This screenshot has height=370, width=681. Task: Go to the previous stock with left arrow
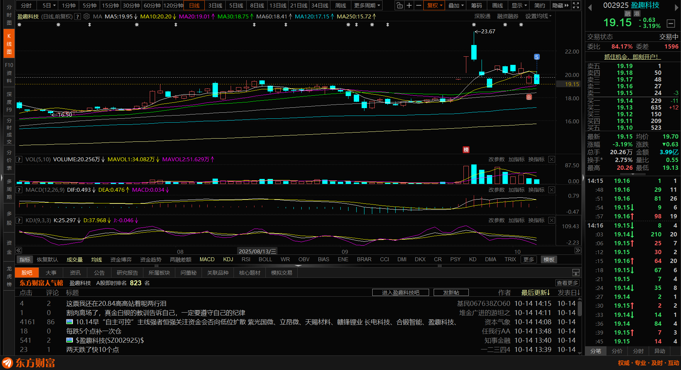(x=590, y=7)
